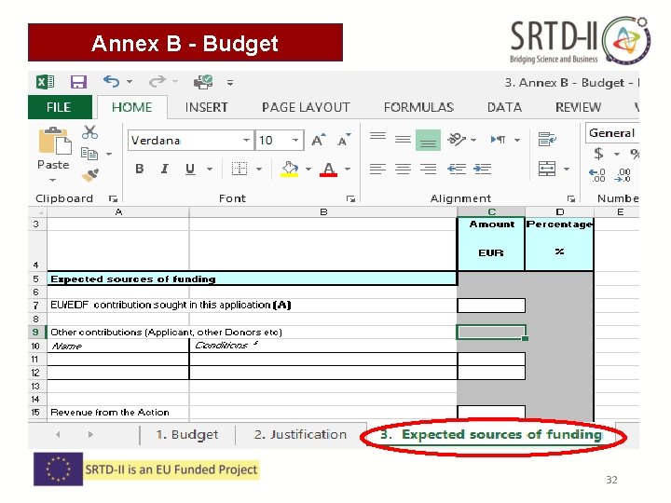
Task: Select column C header
Action: (491, 211)
